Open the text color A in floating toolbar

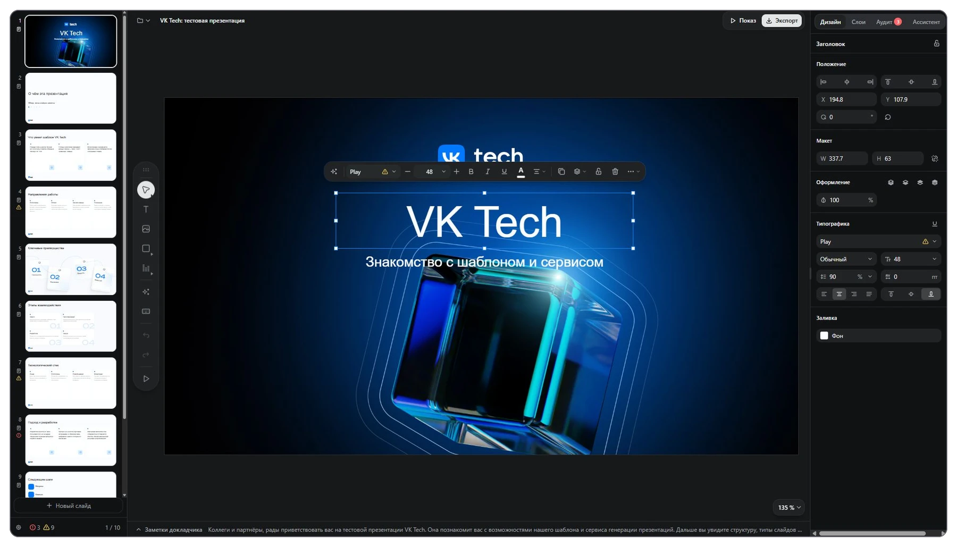tap(521, 172)
